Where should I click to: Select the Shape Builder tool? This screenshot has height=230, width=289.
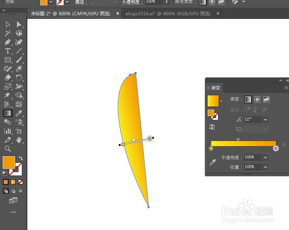19,95
